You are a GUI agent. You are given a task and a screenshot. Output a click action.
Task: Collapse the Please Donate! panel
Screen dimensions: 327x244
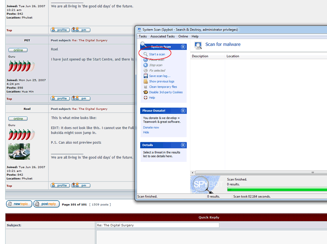tap(183, 111)
